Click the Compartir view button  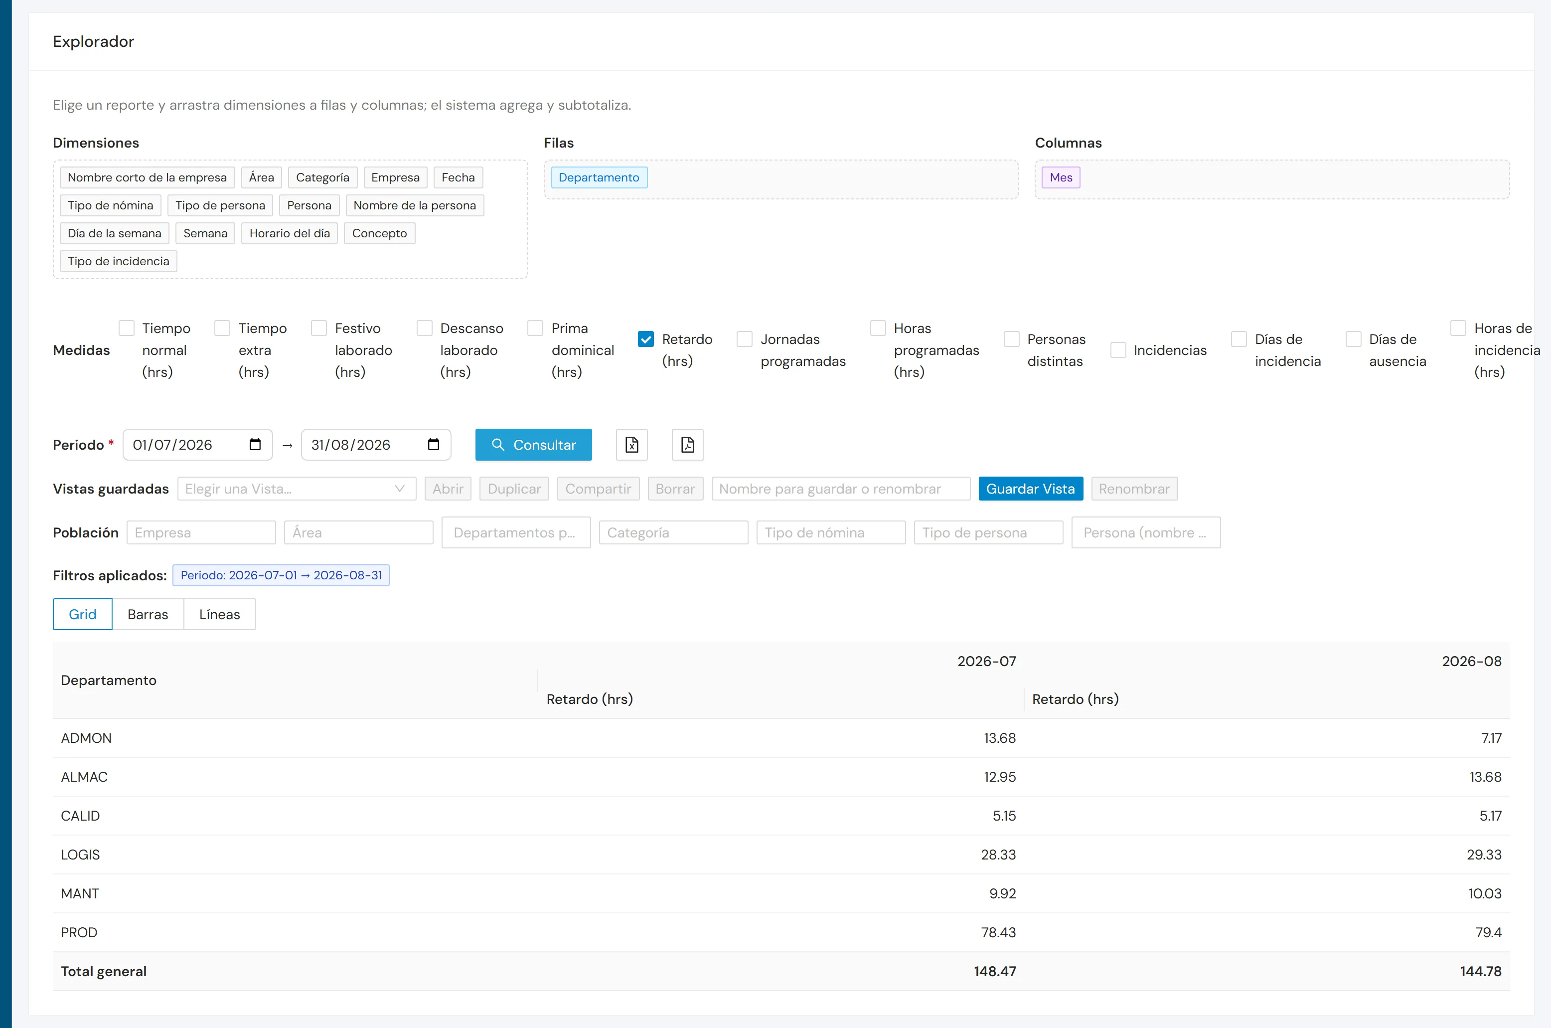[598, 489]
